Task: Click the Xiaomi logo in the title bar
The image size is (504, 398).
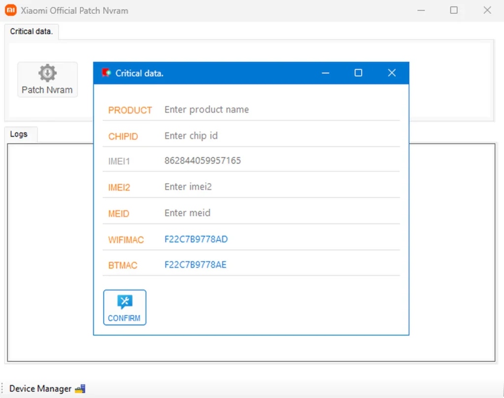Action: point(11,10)
